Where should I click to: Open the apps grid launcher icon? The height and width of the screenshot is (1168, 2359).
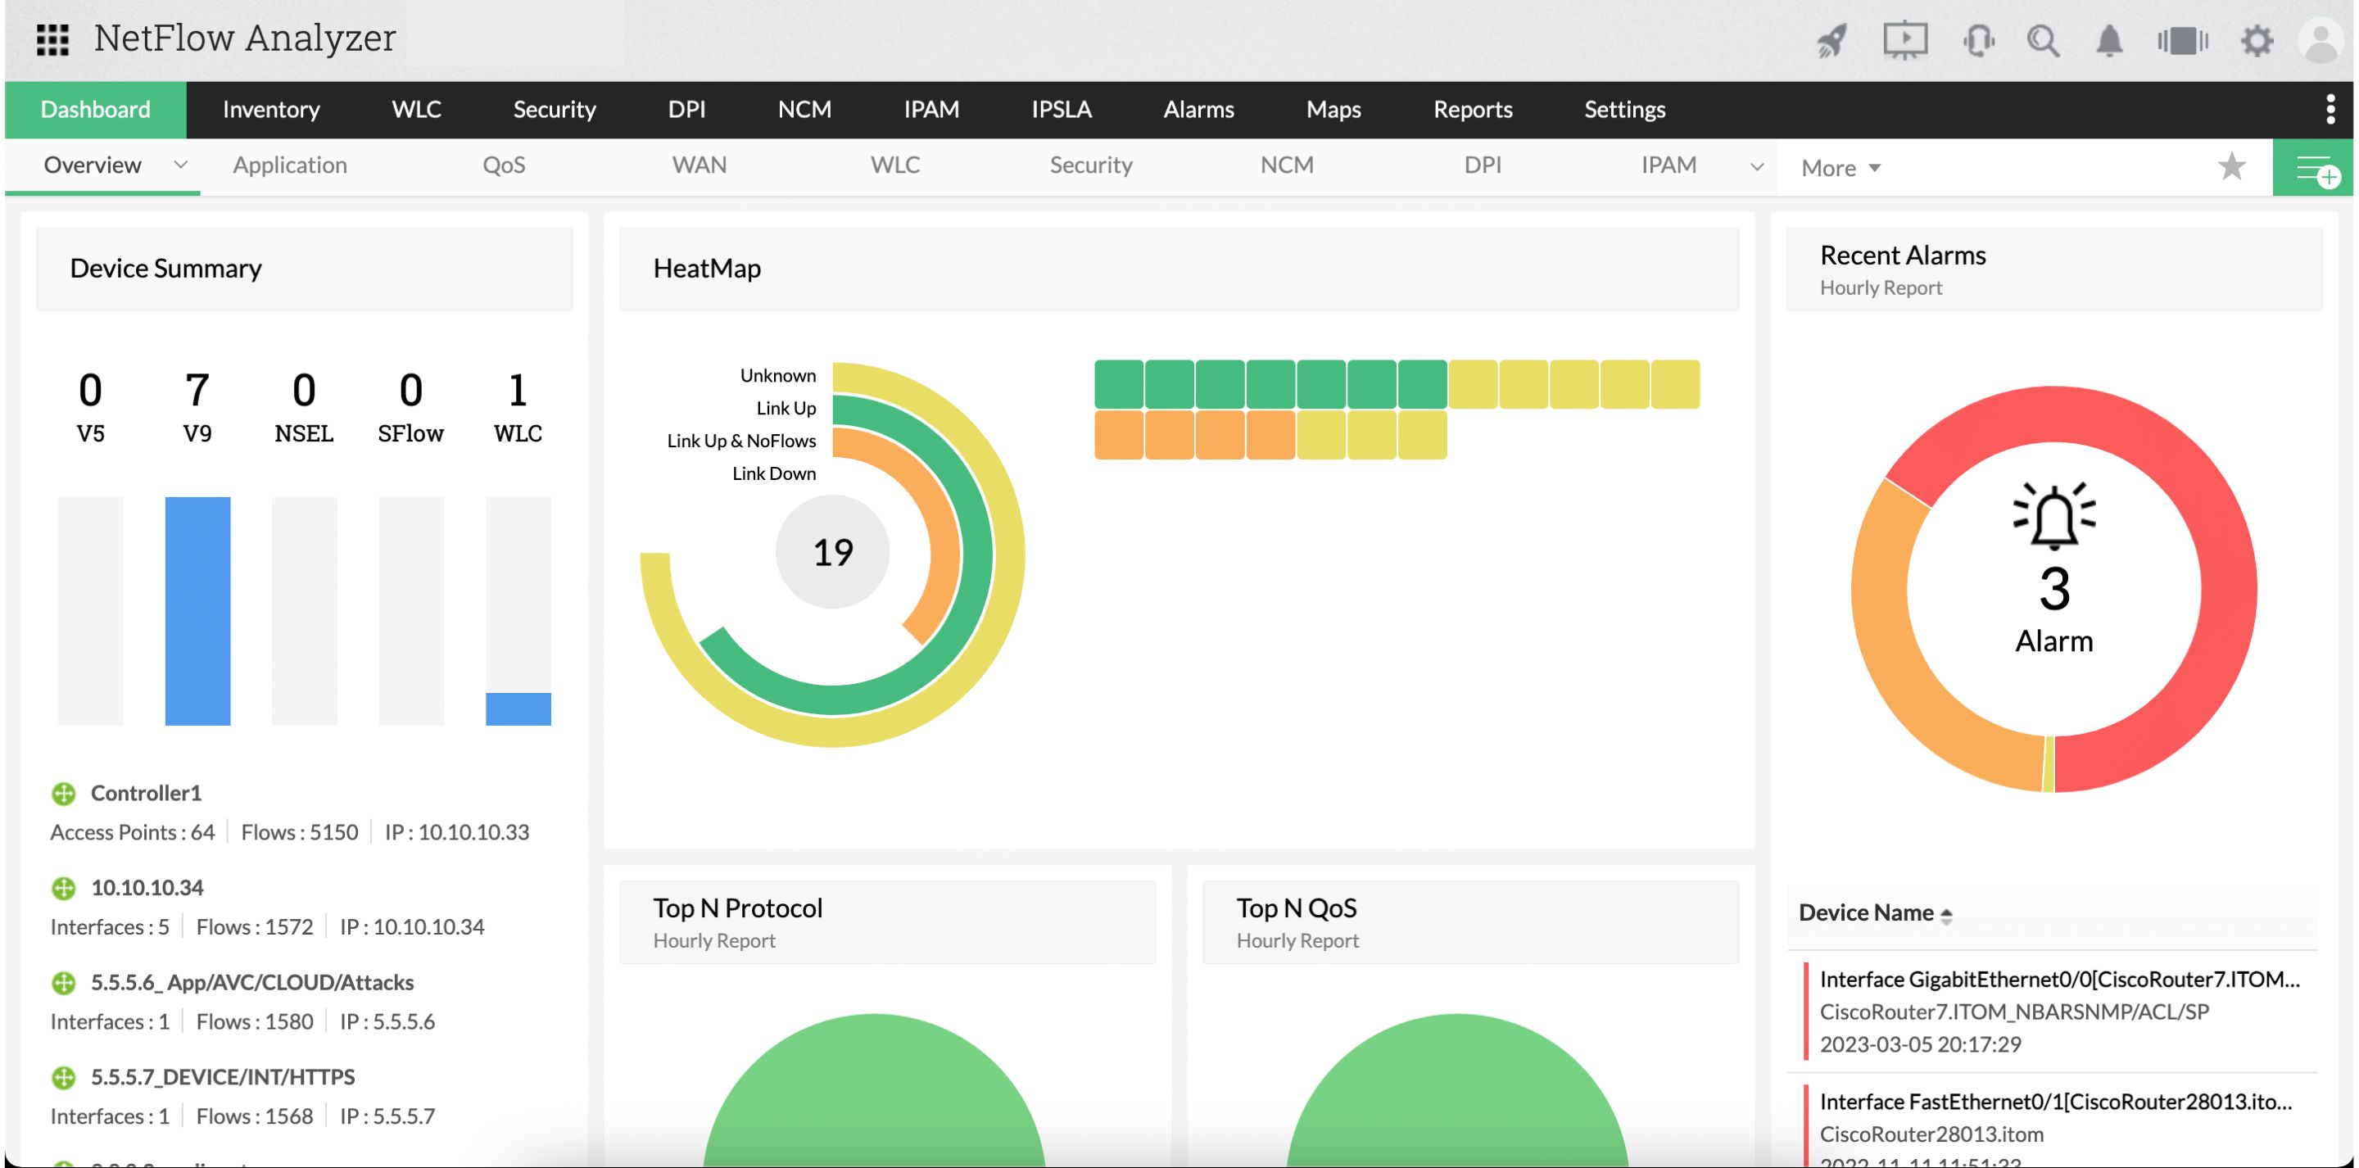pos(52,38)
